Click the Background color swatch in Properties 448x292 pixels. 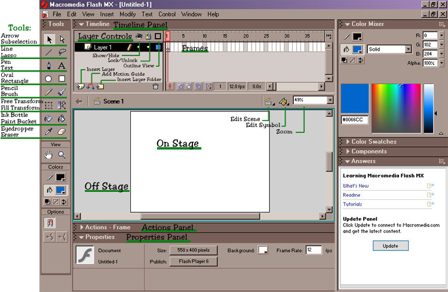tap(263, 250)
